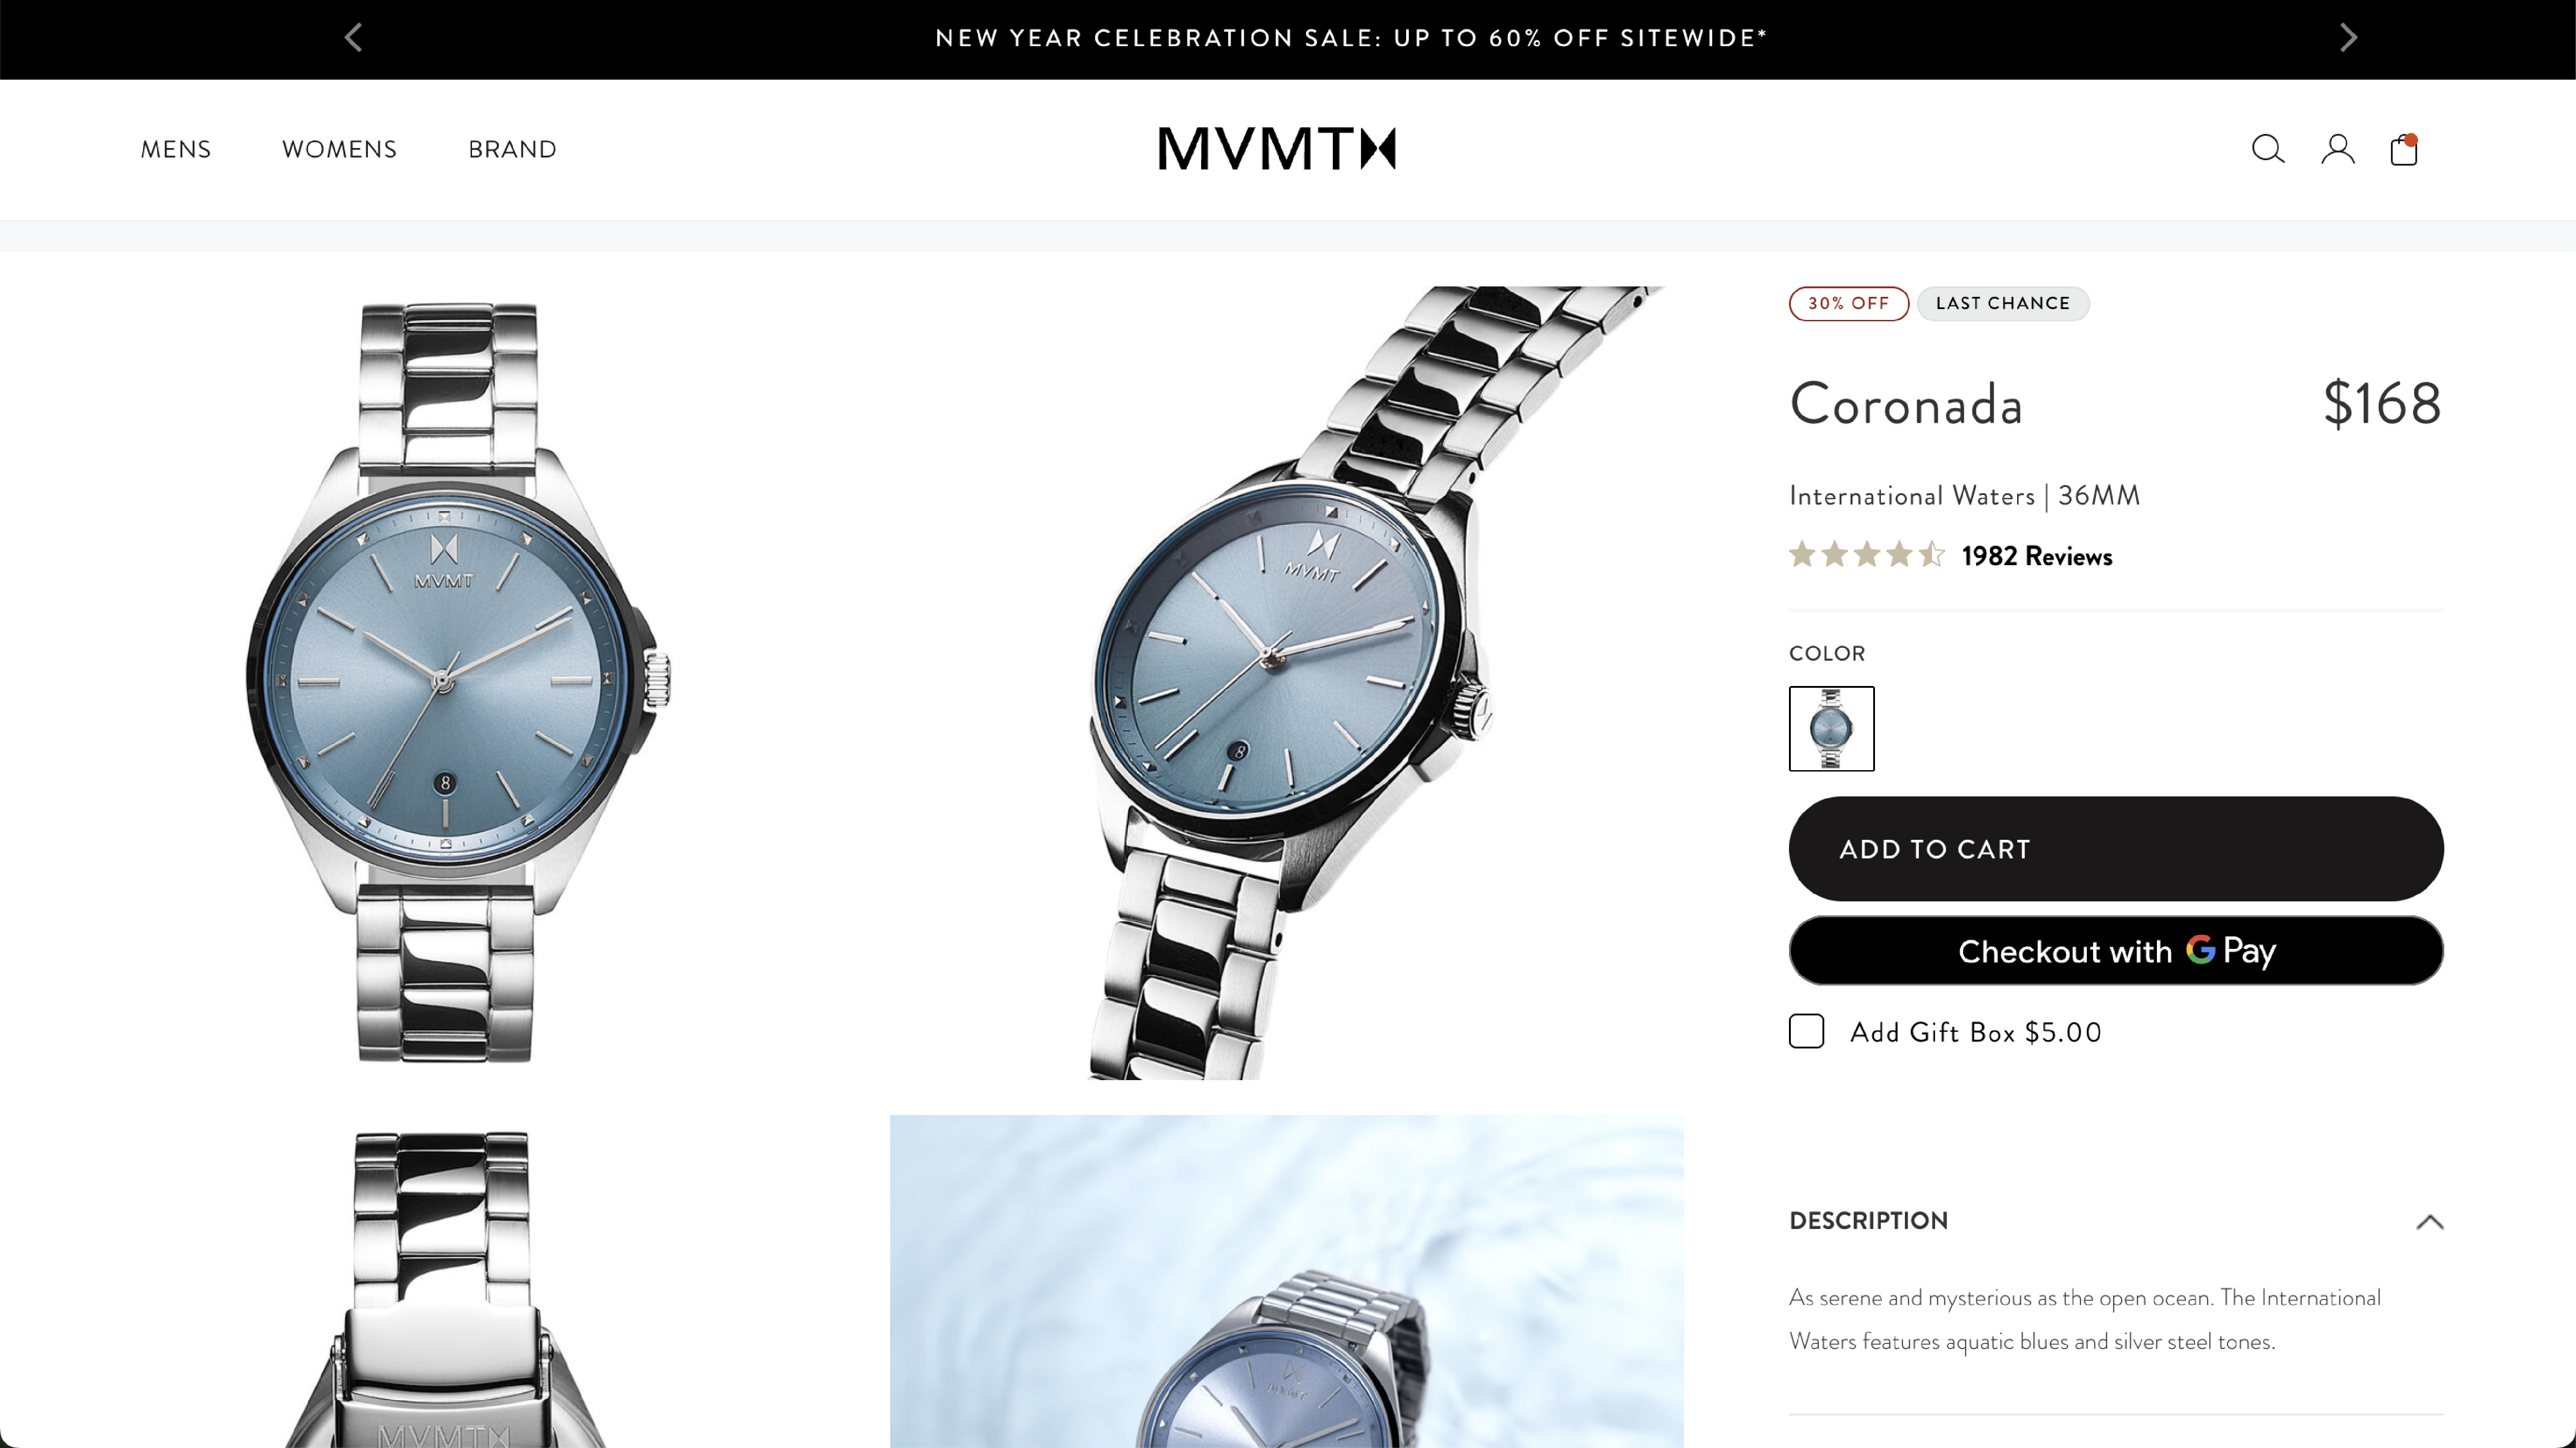The height and width of the screenshot is (1448, 2576).
Task: Show previous announcement with left arrow
Action: (x=353, y=38)
